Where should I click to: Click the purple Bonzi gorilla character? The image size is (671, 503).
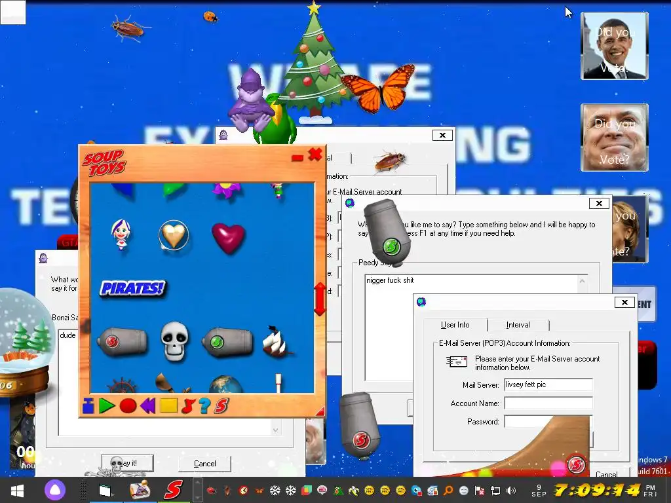[251, 100]
